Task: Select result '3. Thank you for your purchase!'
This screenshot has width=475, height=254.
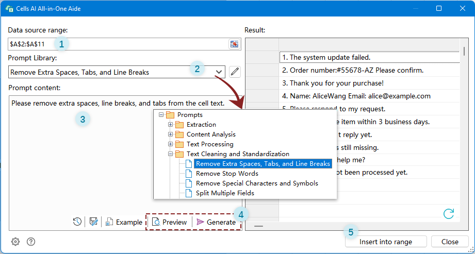Action: coord(369,83)
